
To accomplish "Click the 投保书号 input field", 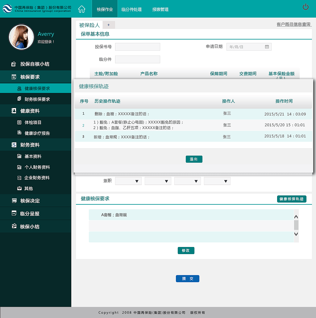I will (x=137, y=47).
